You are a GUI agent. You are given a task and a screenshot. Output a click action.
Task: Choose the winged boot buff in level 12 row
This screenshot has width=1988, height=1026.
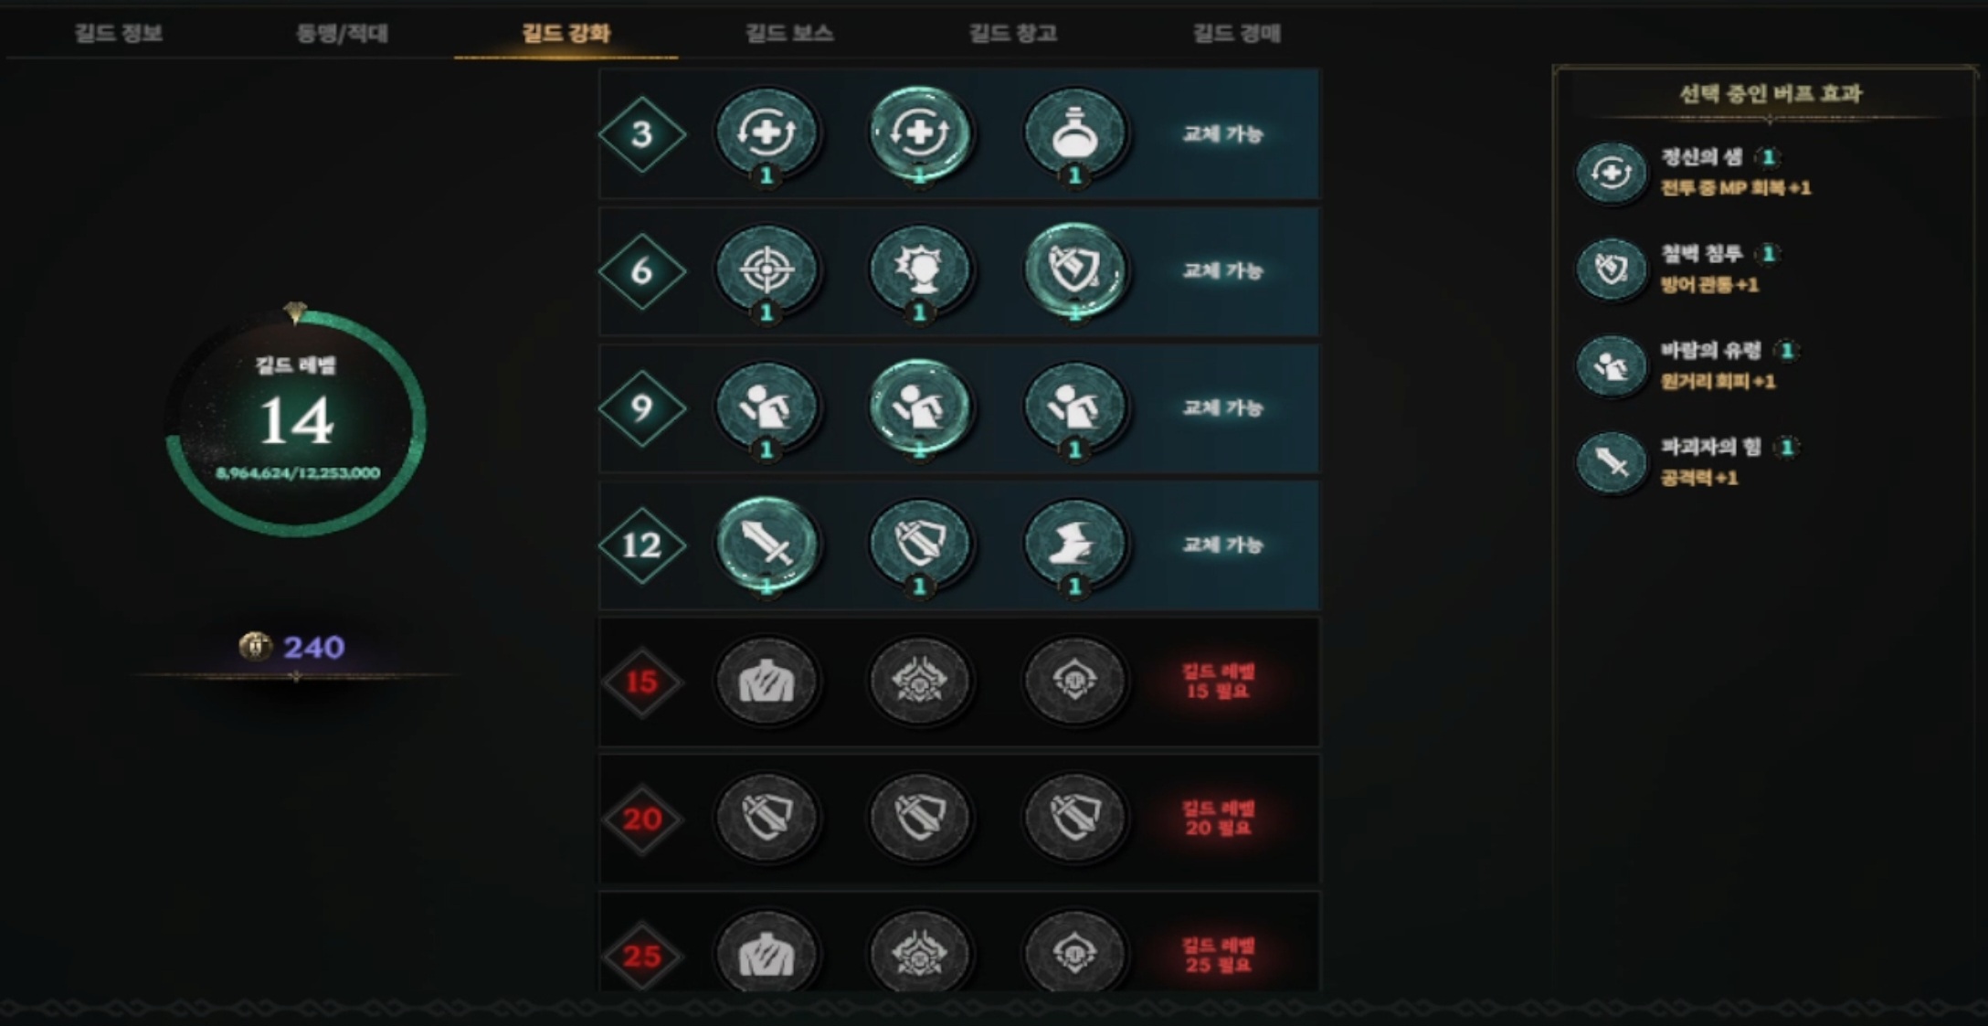[x=1074, y=545]
